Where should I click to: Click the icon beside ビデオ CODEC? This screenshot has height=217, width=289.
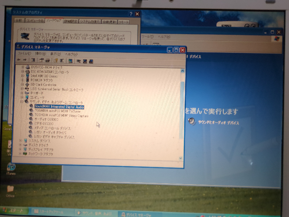pyautogui.click(x=31, y=123)
